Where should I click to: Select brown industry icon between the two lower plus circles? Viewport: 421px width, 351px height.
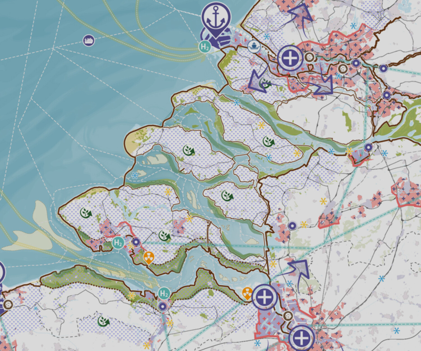pos(288,316)
